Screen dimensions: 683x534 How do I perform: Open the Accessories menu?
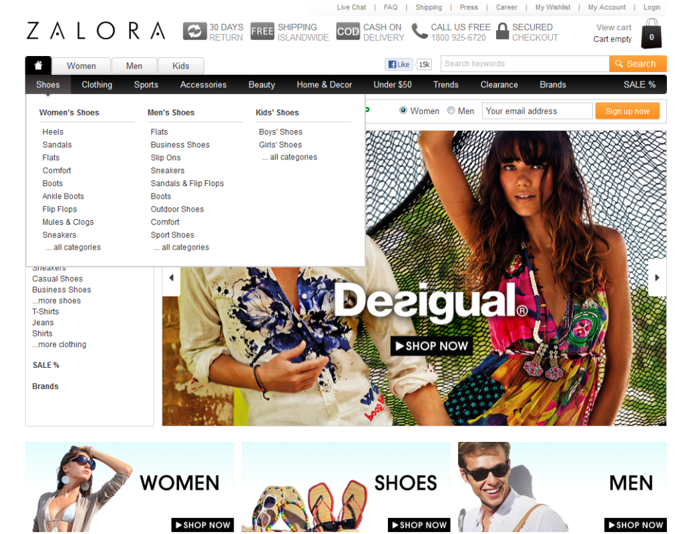coord(204,85)
